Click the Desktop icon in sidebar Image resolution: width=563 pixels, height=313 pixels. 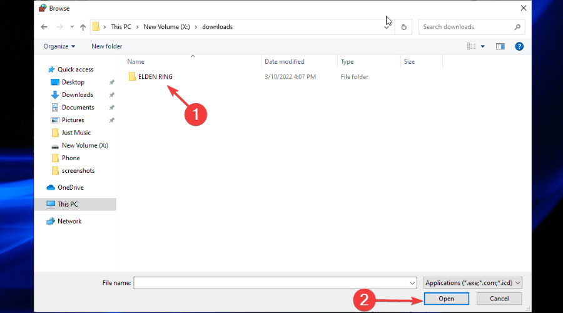55,82
